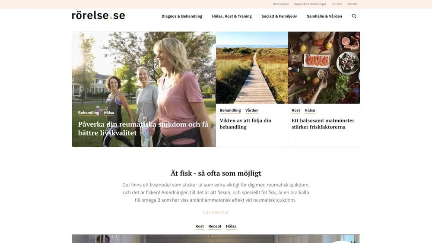
Task: Open Hälsa, Kost & Träning menu
Action: point(232,16)
